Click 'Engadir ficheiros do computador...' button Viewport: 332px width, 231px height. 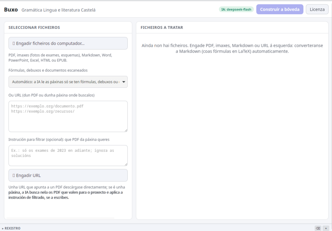[68, 43]
